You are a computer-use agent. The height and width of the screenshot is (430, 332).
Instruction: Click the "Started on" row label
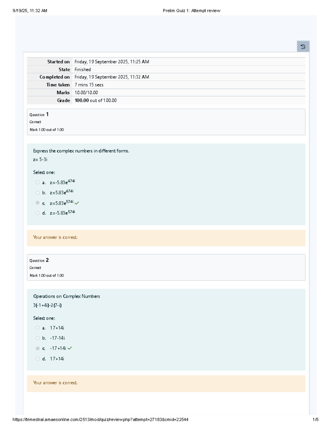pyautogui.click(x=58, y=62)
